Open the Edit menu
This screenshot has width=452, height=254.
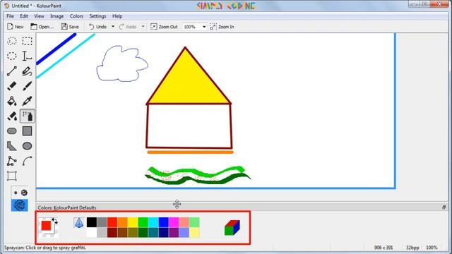pos(24,16)
